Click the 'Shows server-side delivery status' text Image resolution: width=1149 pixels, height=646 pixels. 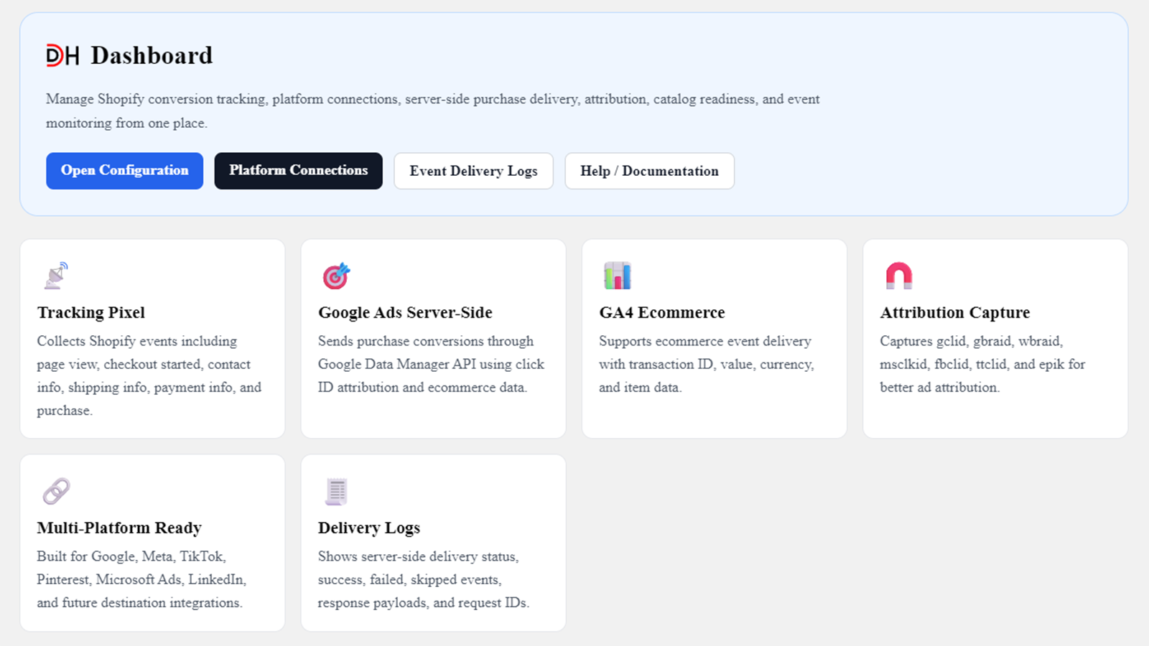point(424,579)
